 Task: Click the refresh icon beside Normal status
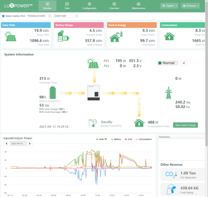click(x=184, y=63)
